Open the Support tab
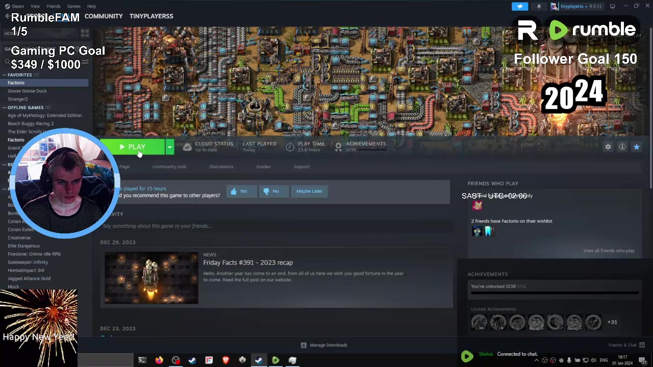653x367 pixels. pyautogui.click(x=302, y=167)
